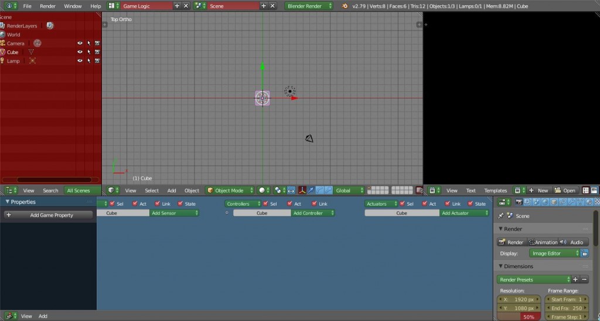Toggle Camera renderability icon in outliner
Screen dimensions: 600x321
pyautogui.click(x=97, y=43)
